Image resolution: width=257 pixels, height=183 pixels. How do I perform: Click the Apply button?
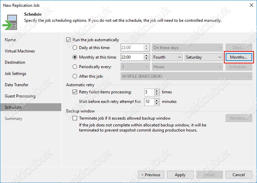click(x=180, y=174)
